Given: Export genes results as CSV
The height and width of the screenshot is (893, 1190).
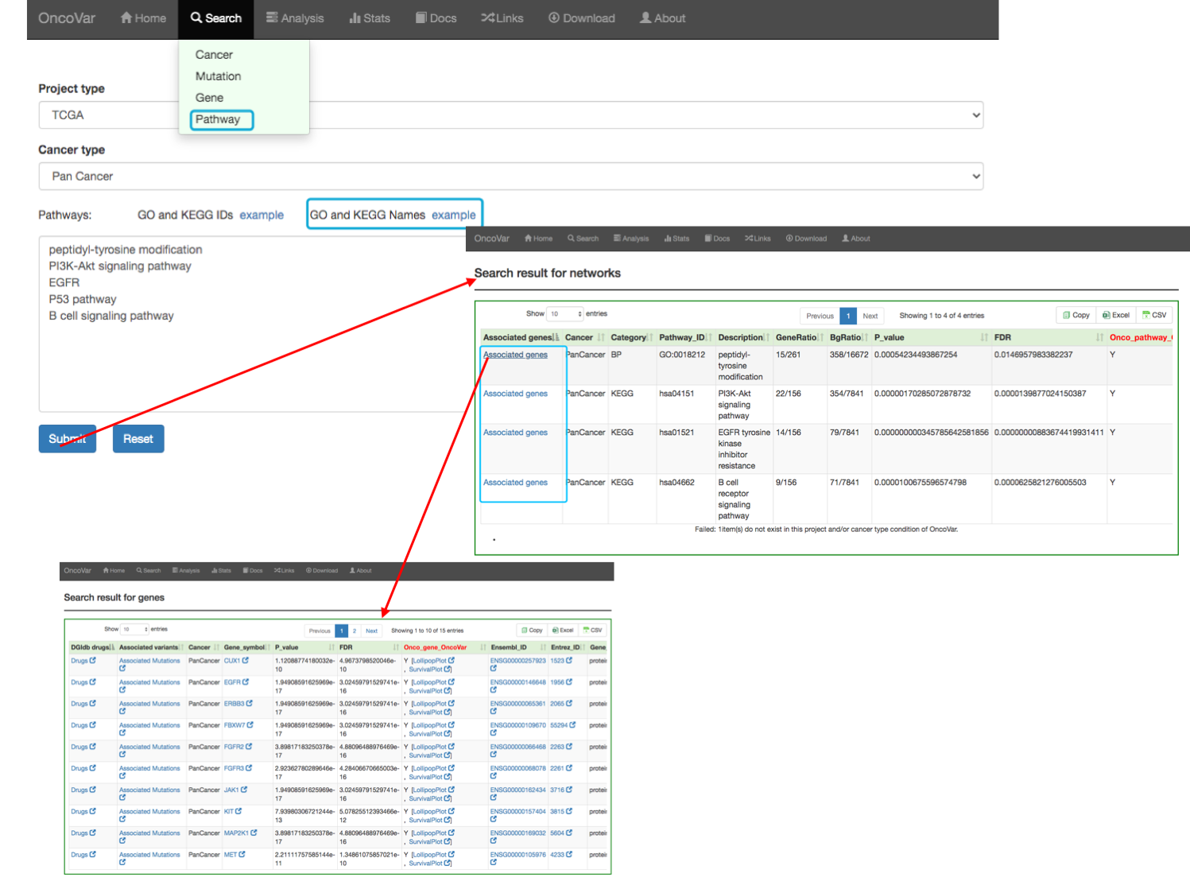Looking at the screenshot, I should (592, 630).
